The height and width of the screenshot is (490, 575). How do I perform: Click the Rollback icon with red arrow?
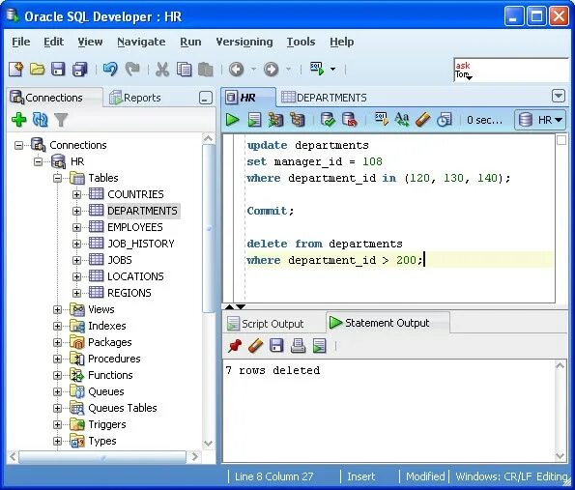coord(349,120)
